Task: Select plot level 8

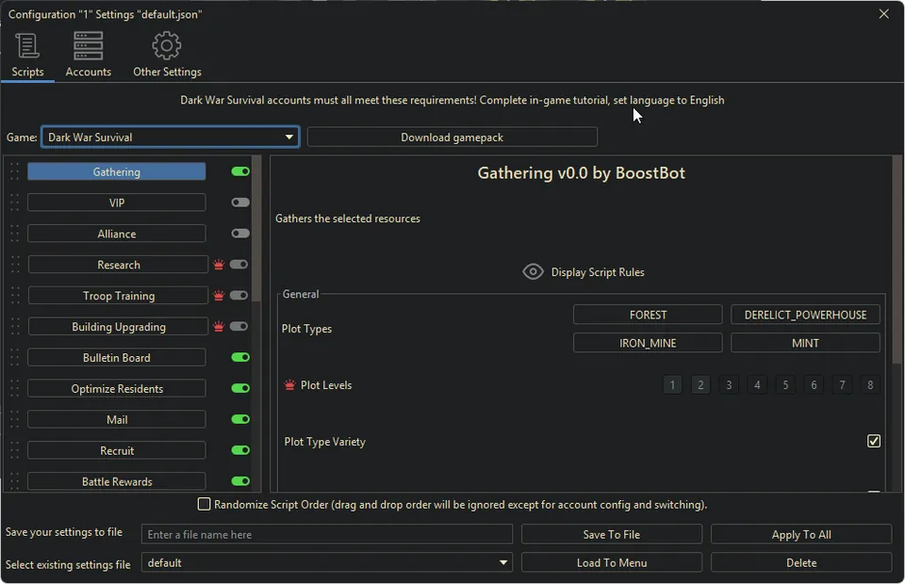Action: coord(870,384)
